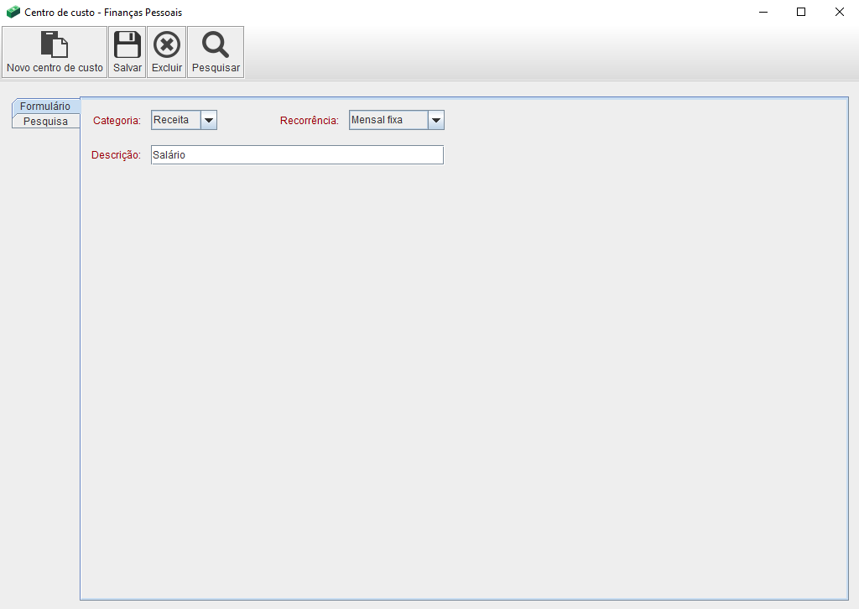The image size is (859, 609).
Task: Minimize the Centro de custo window
Action: click(x=763, y=13)
